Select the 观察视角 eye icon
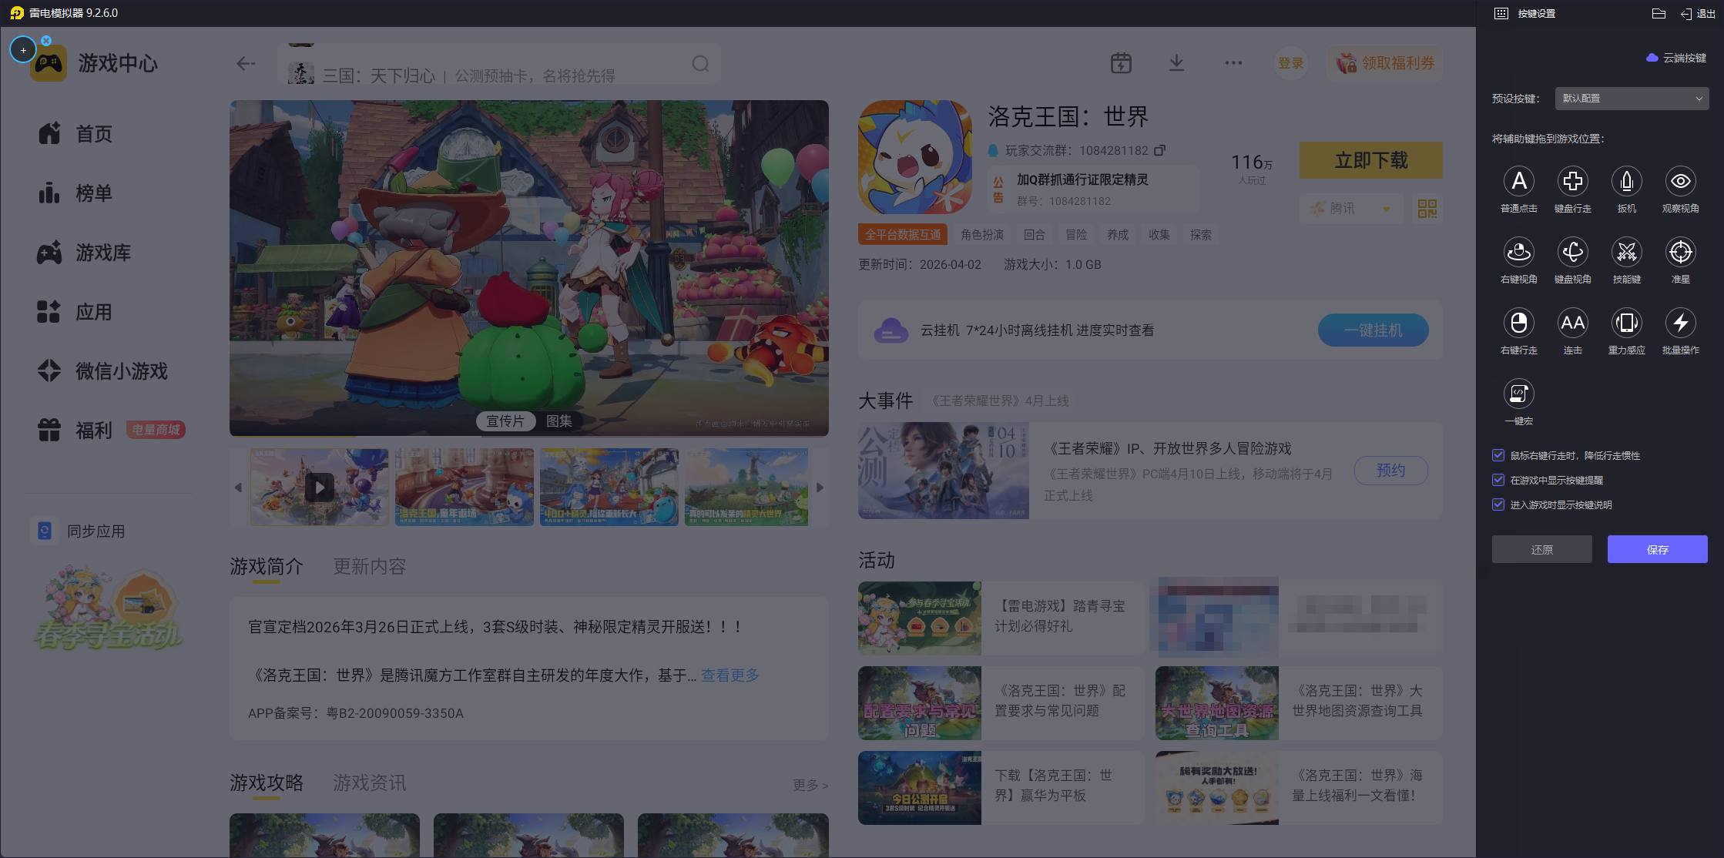Screen dimensions: 1724x858 (1680, 182)
